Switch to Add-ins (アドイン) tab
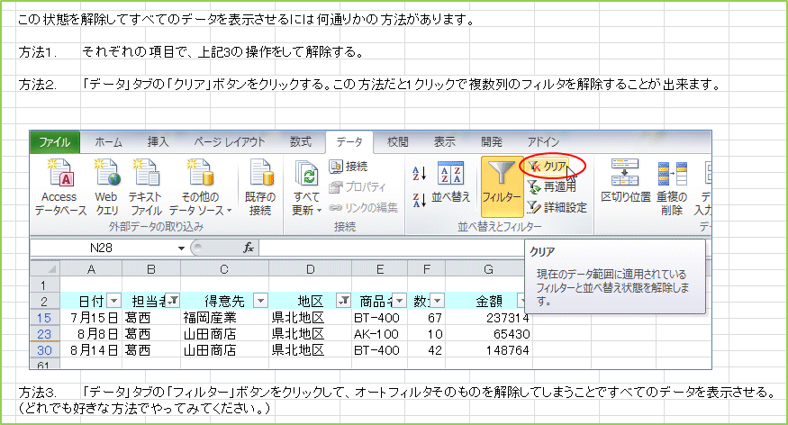The image size is (788, 425). pos(543,142)
